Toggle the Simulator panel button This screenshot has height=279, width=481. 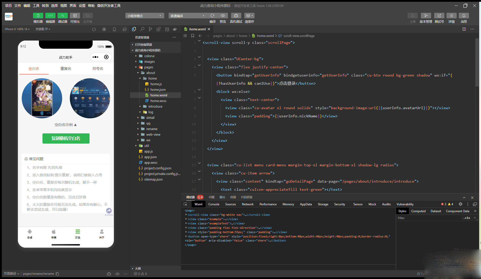(x=38, y=16)
